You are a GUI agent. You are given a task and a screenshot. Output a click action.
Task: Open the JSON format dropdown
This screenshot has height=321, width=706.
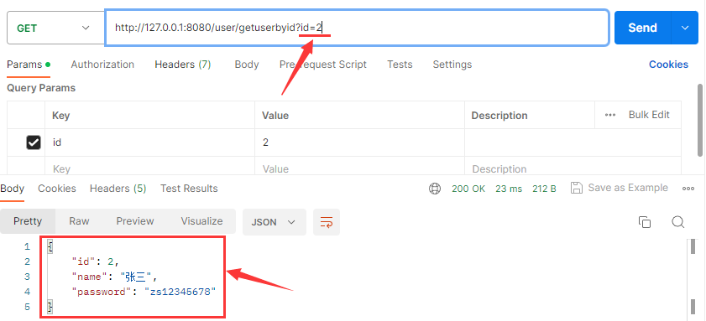pos(275,222)
